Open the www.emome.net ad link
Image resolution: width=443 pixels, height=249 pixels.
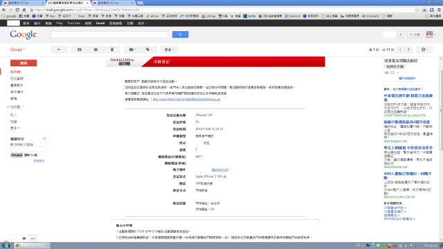pos(395,167)
